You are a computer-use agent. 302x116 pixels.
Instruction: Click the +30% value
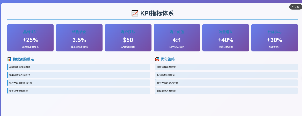(275, 40)
